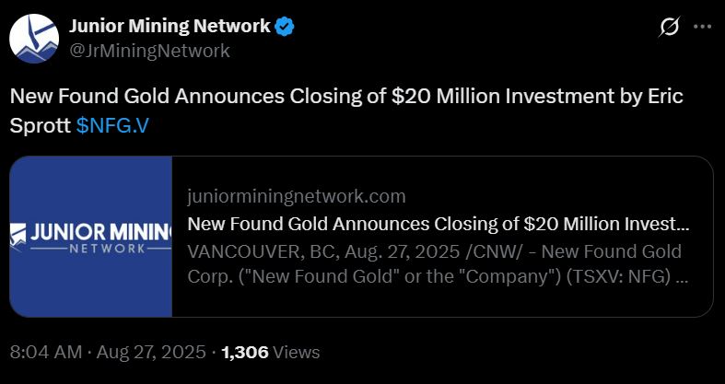Click the Junior Mining Network display name

point(170,27)
